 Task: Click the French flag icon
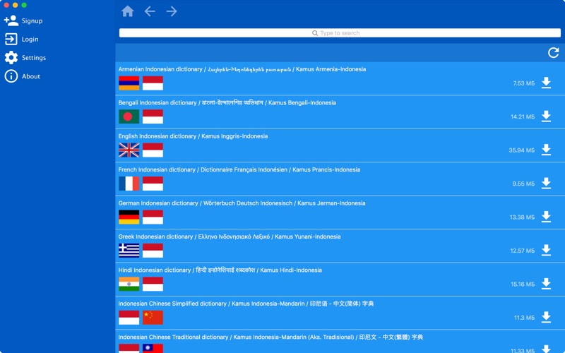pyautogui.click(x=129, y=184)
